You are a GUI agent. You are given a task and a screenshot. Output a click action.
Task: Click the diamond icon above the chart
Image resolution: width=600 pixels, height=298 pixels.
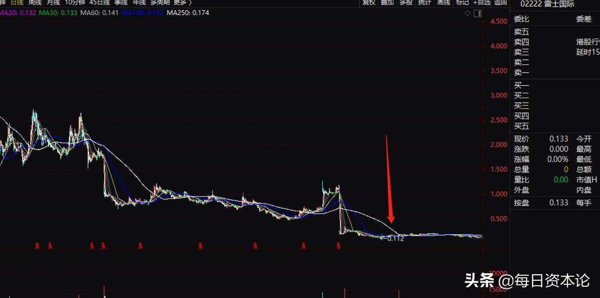point(468,13)
